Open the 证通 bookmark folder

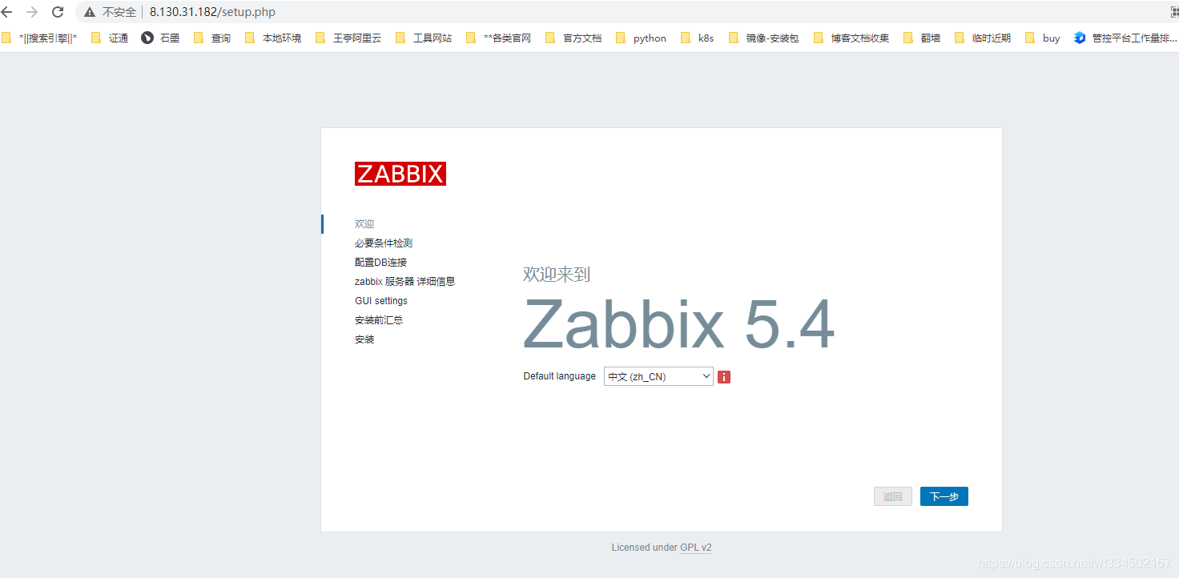coord(110,38)
